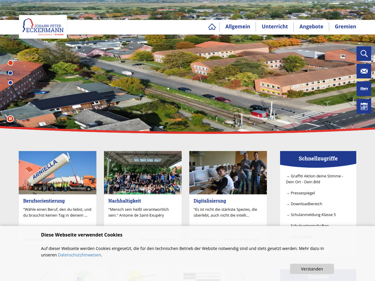Expand the Allgemein menu
The image size is (375, 281).
pos(238,27)
